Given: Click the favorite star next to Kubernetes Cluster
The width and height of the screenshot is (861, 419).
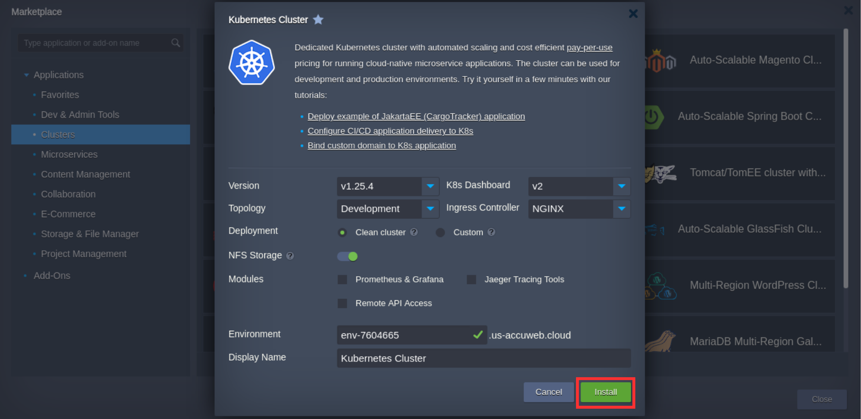Looking at the screenshot, I should (x=318, y=20).
